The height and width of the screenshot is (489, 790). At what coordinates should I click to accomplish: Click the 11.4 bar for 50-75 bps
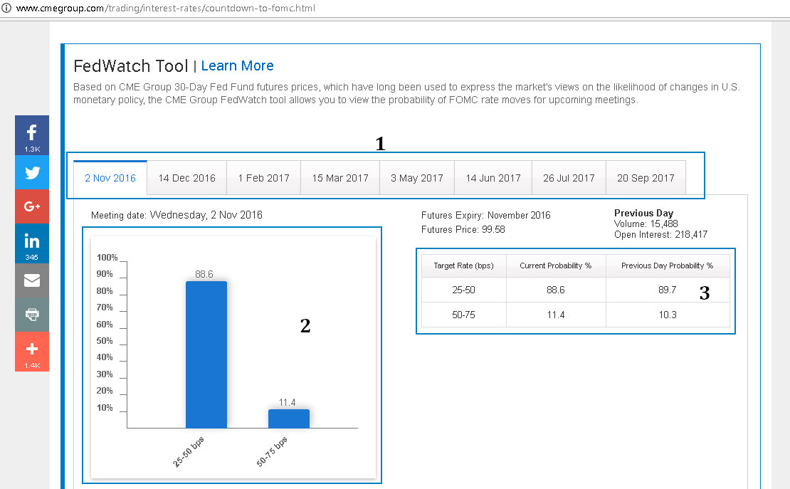pos(288,419)
